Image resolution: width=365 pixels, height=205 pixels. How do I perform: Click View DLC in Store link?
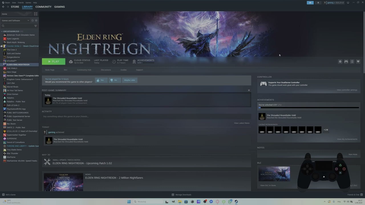(268, 185)
